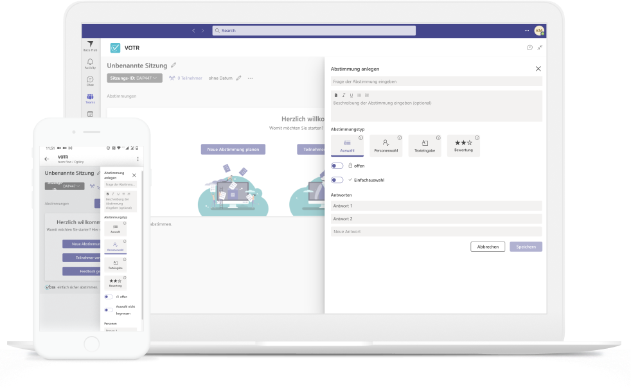Click pencil icon beside 'Unbenannte Sitzung' on laptop
Image resolution: width=631 pixels, height=388 pixels.
[173, 65]
